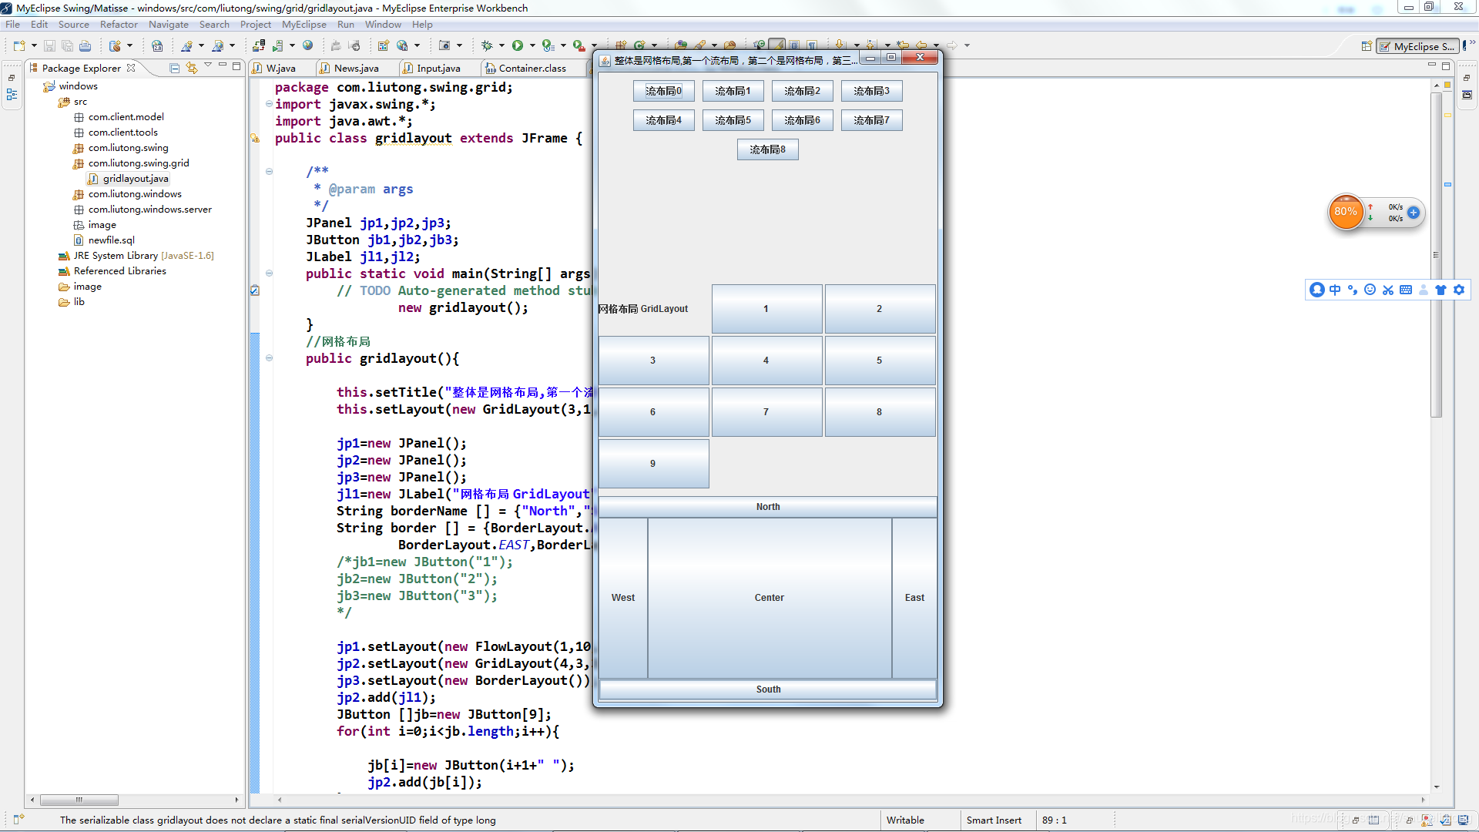This screenshot has height=832, width=1479.
Task: Click the 80% memory accelerator ball
Action: click(x=1346, y=212)
